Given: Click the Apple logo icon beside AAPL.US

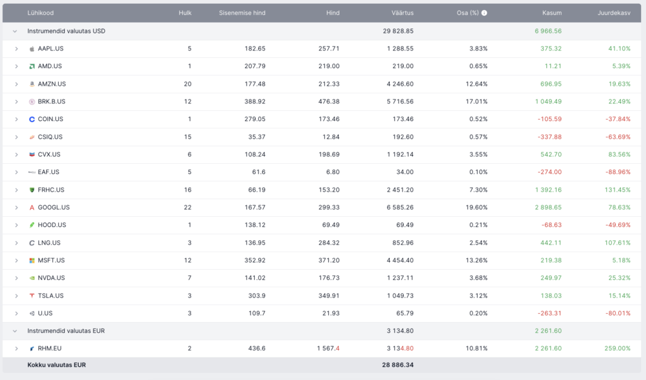Looking at the screenshot, I should pyautogui.click(x=32, y=49).
